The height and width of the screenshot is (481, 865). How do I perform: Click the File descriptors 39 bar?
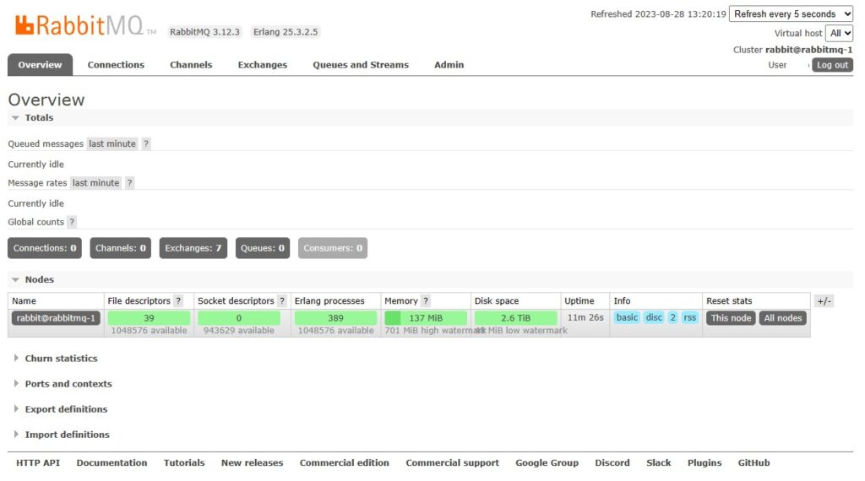(149, 318)
